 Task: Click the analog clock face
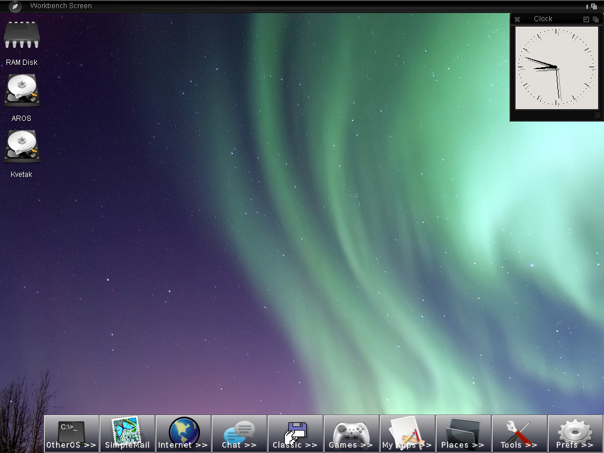pos(556,68)
